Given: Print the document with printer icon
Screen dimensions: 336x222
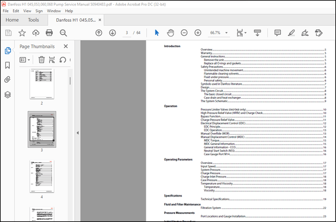Looking at the screenshot, I should 49,33.
